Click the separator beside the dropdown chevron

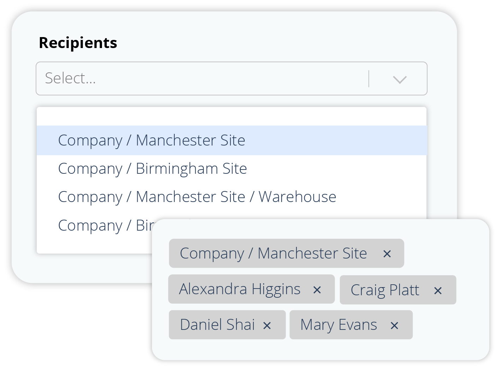[369, 79]
